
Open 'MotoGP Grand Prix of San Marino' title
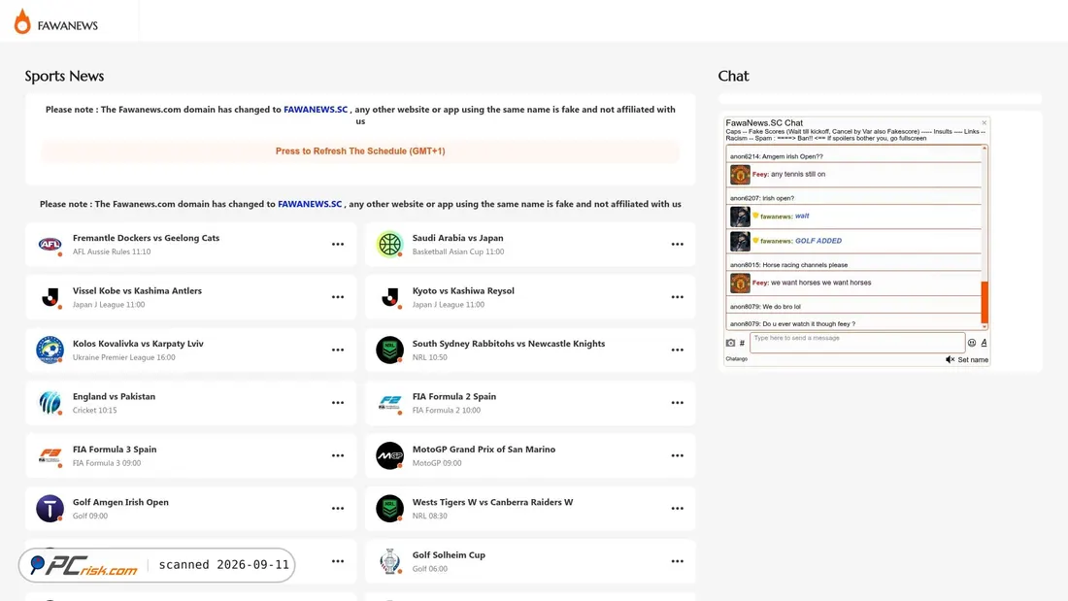(484, 449)
